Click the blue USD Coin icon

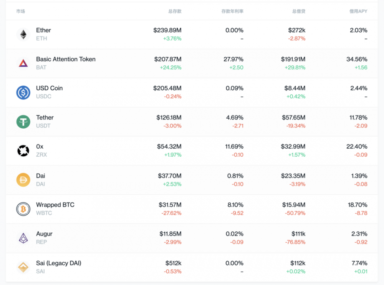pos(23,93)
